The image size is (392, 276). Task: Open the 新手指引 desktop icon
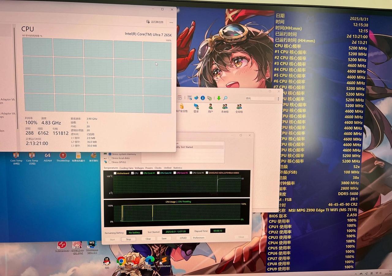(x=94, y=157)
